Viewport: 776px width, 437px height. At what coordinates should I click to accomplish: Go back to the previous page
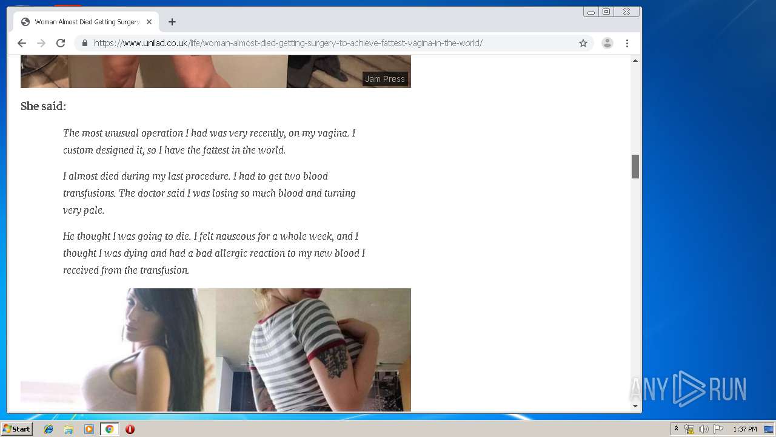coord(22,43)
